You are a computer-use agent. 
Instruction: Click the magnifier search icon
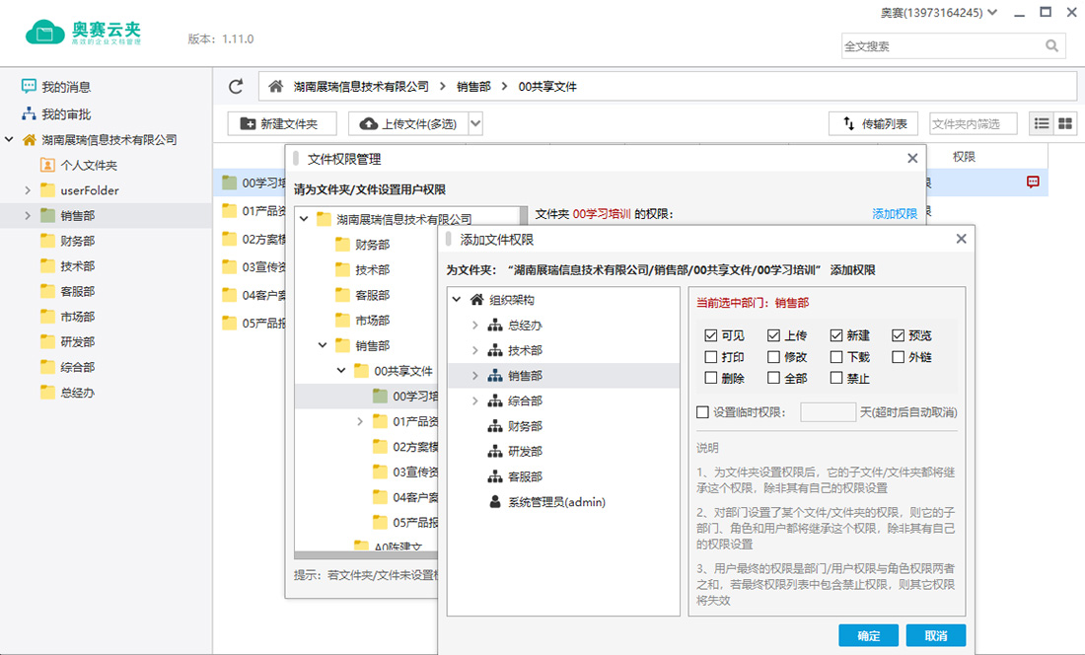click(1053, 46)
